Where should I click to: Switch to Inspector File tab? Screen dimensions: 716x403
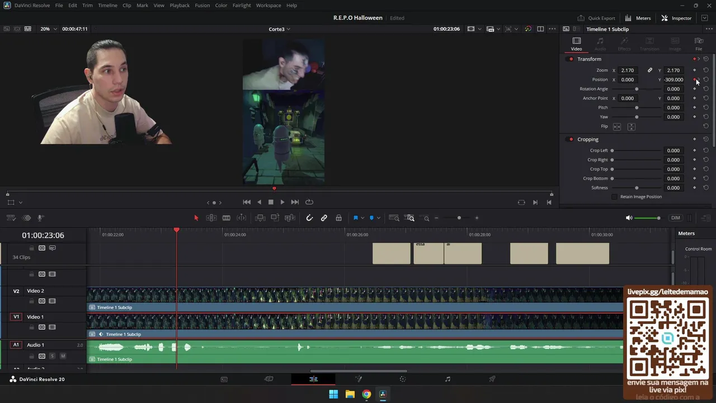[699, 44]
